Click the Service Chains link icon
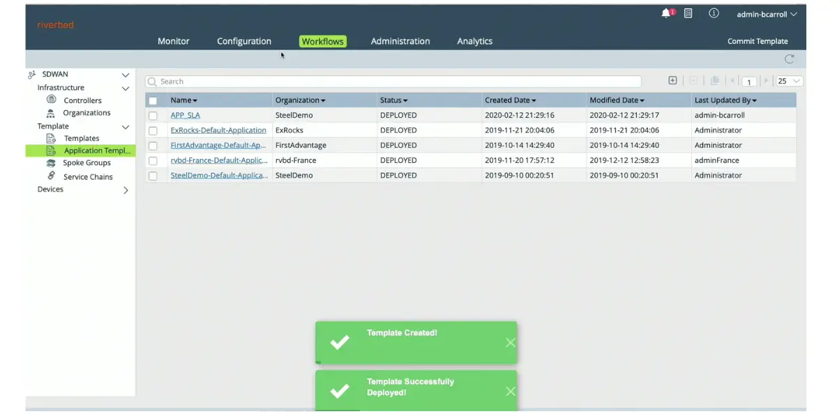 51,176
